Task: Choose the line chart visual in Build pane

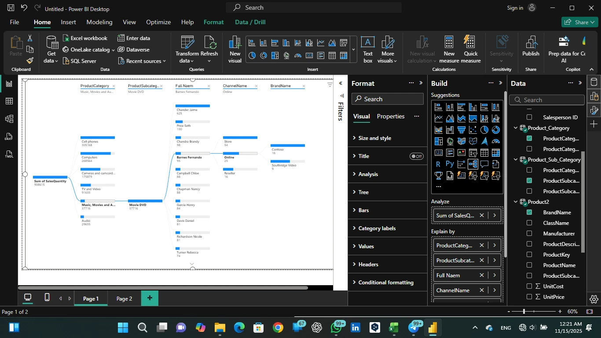Action: 439,118
